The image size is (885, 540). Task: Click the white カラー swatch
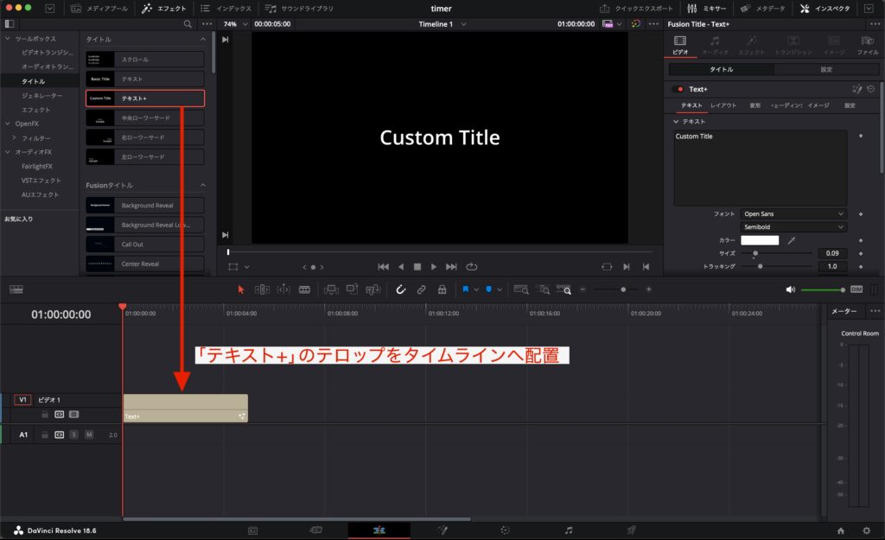point(760,240)
